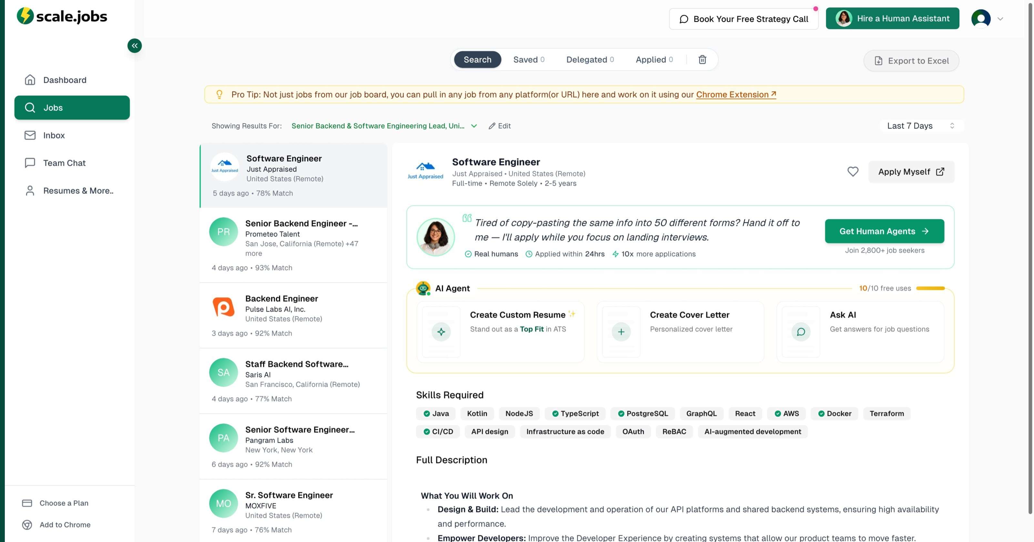
Task: Open the Last 7 Days dropdown
Action: click(x=921, y=126)
